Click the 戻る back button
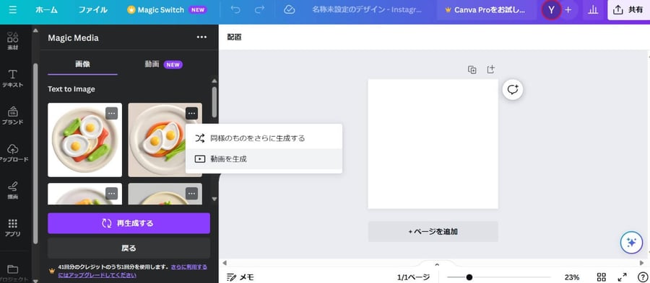The height and width of the screenshot is (283, 650). pyautogui.click(x=129, y=248)
